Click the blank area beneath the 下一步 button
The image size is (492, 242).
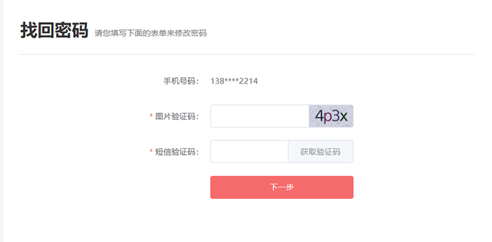(x=282, y=219)
